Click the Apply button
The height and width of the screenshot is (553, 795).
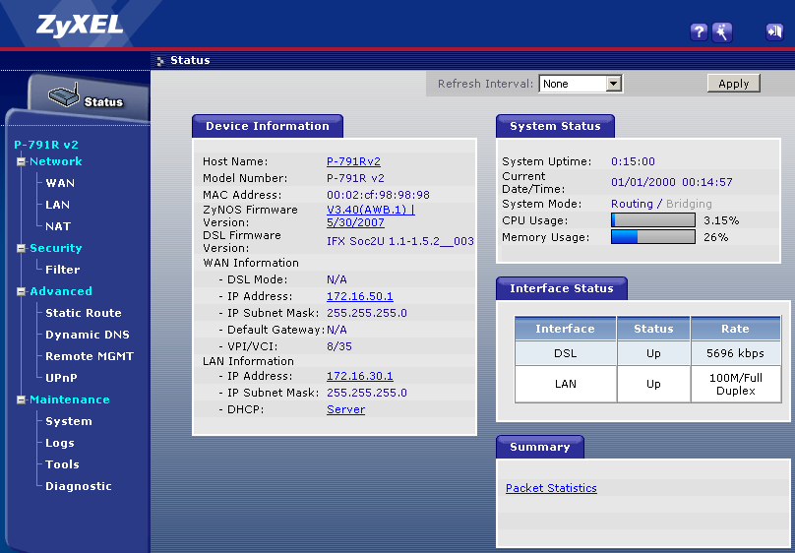click(734, 84)
